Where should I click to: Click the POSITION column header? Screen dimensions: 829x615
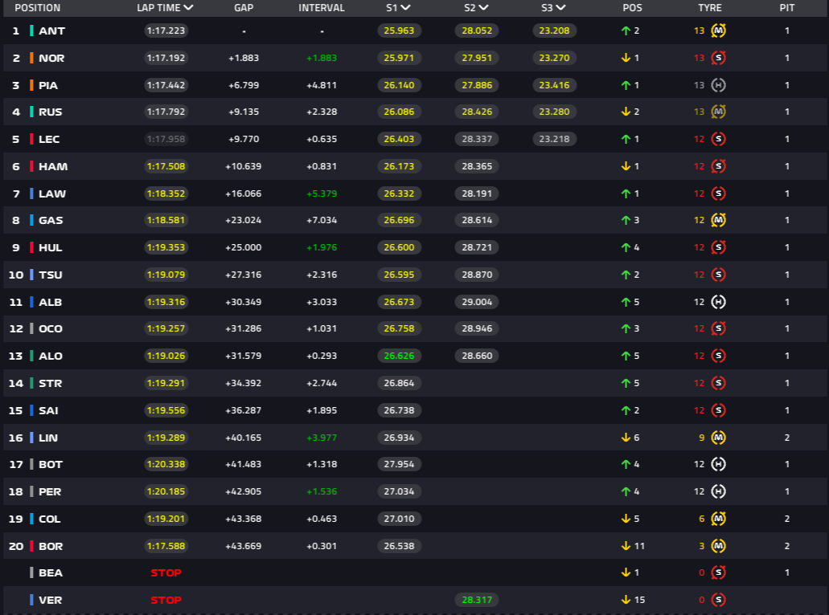(38, 8)
